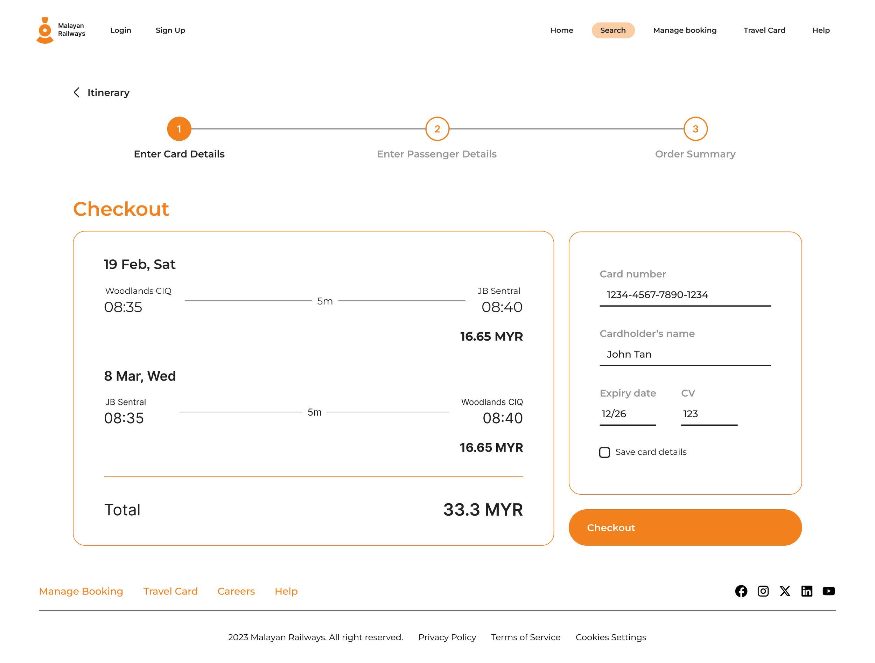
Task: Click the Card number input field
Action: click(685, 295)
